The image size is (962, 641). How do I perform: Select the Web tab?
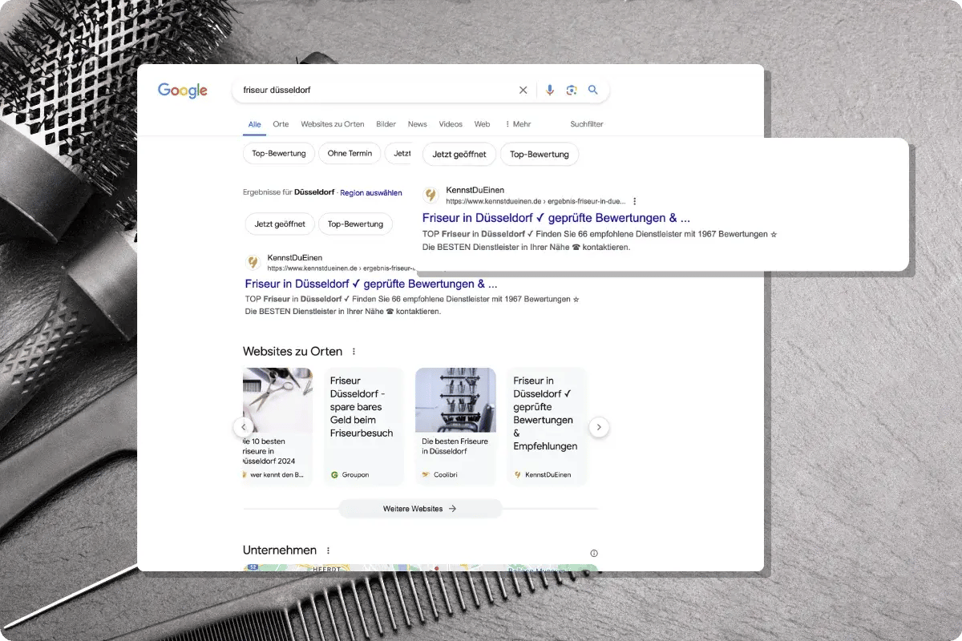(482, 124)
